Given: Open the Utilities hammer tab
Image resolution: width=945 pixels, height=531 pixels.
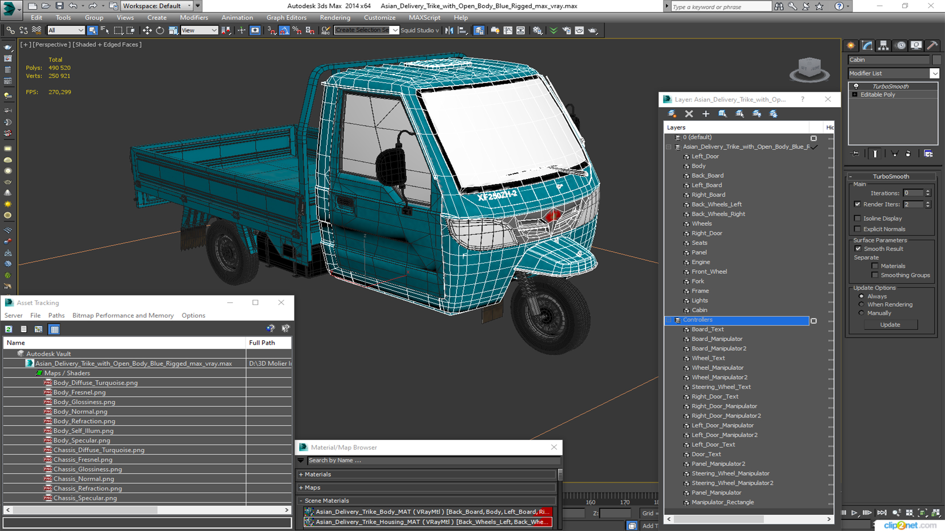Looking at the screenshot, I should (x=932, y=46).
